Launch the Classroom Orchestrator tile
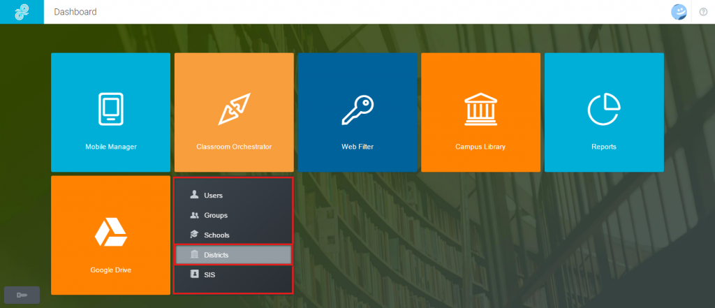 coord(234,112)
